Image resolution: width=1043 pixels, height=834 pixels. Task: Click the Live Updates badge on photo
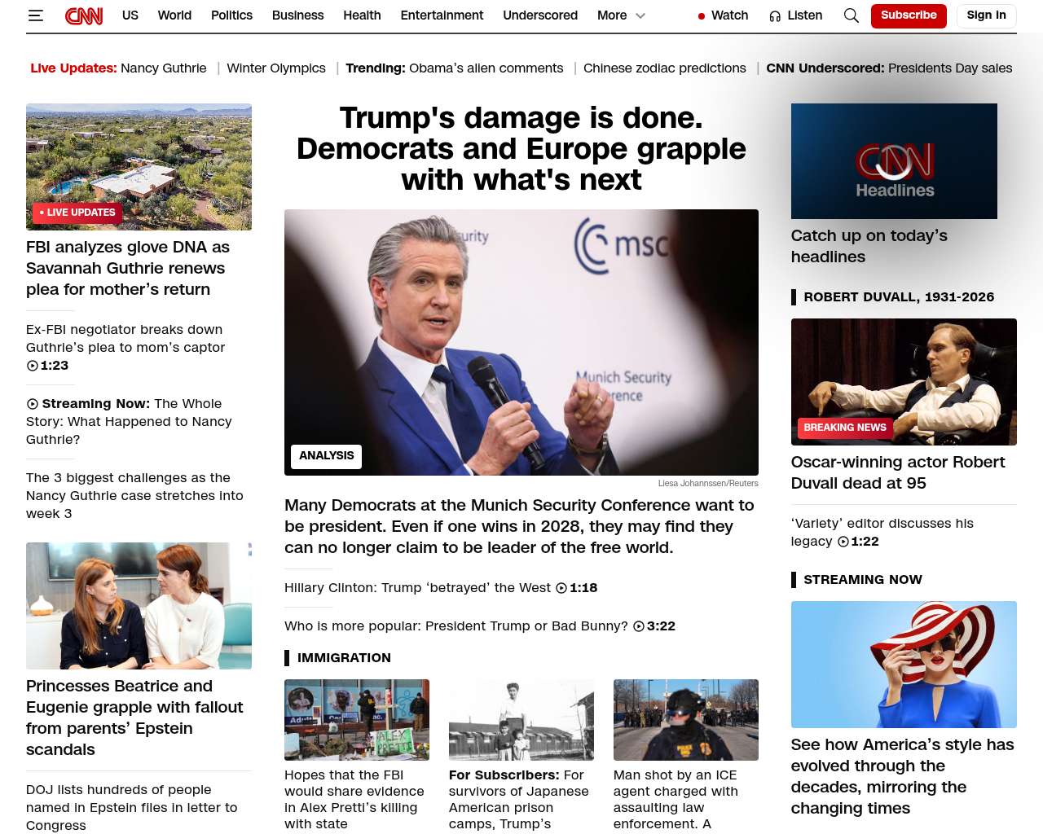[x=77, y=213]
